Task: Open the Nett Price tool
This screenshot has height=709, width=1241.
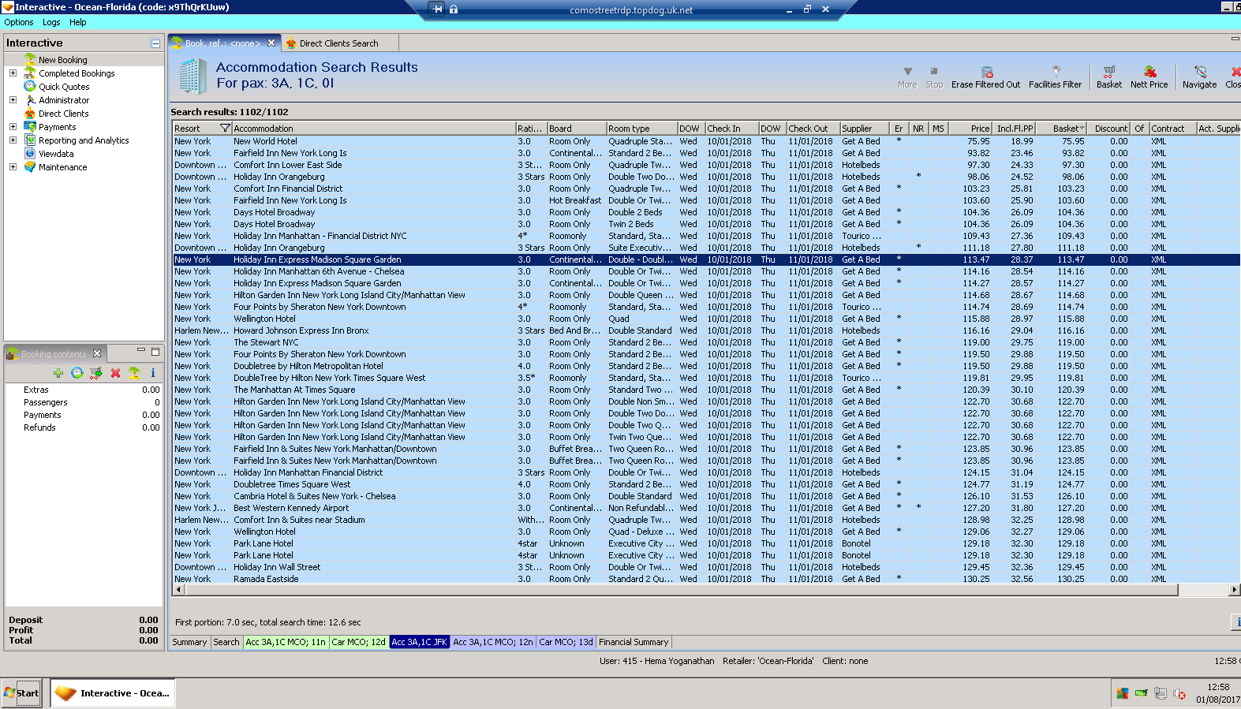Action: (1149, 72)
